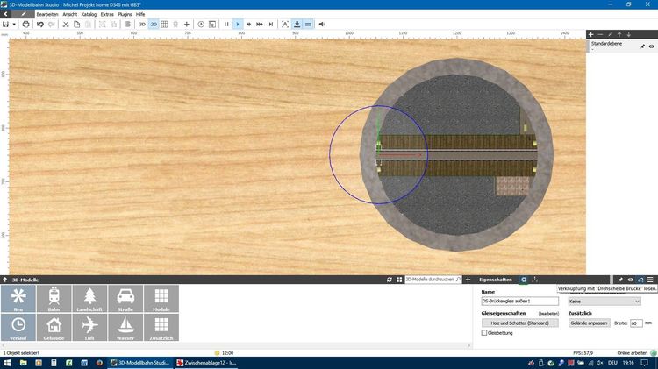Click the plus icon beside the search field
This screenshot has height=369, width=658.
(468, 280)
